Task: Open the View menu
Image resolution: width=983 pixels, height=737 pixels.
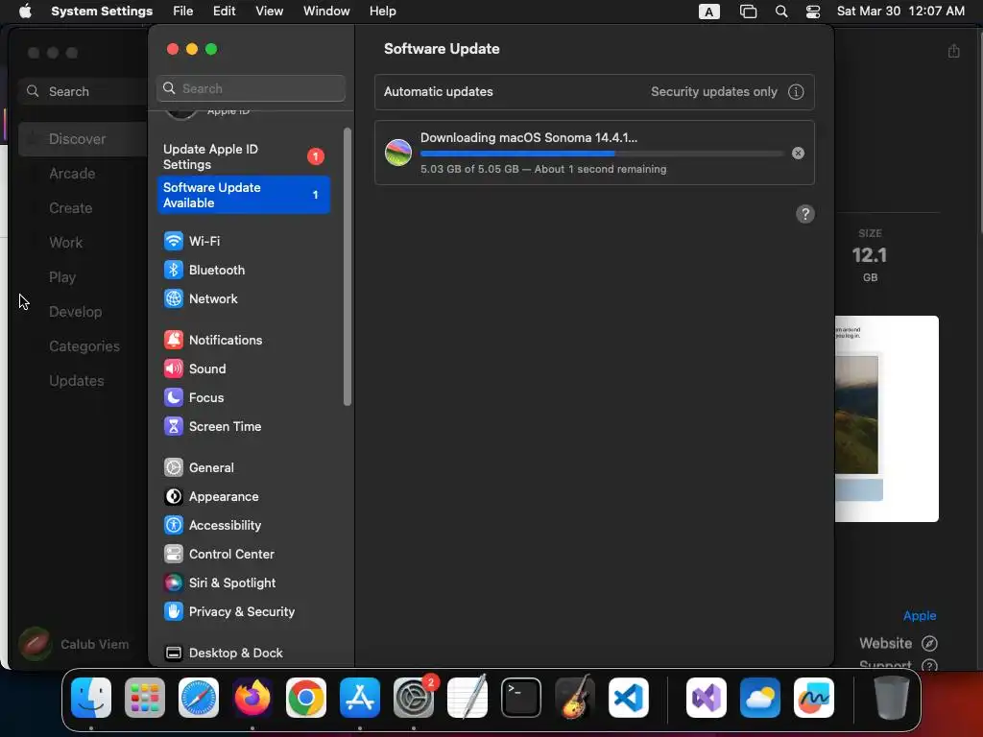Action: coord(270,12)
